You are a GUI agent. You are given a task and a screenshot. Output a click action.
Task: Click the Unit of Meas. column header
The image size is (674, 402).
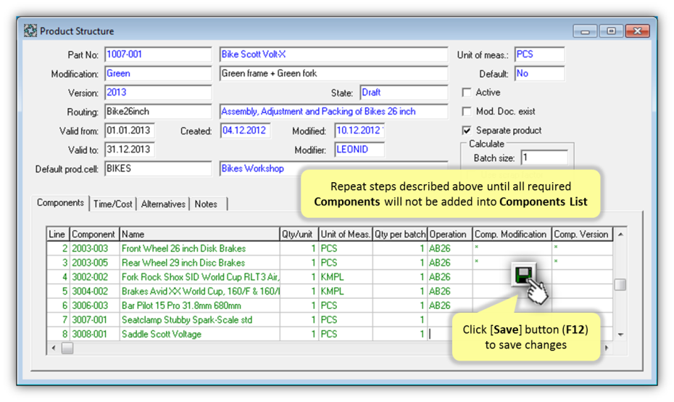[x=345, y=234]
